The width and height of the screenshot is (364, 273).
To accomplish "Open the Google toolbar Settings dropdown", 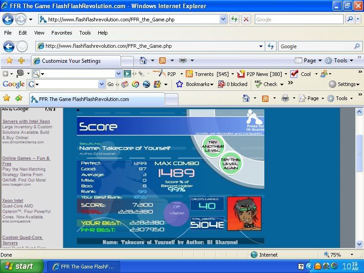I will tap(343, 84).
